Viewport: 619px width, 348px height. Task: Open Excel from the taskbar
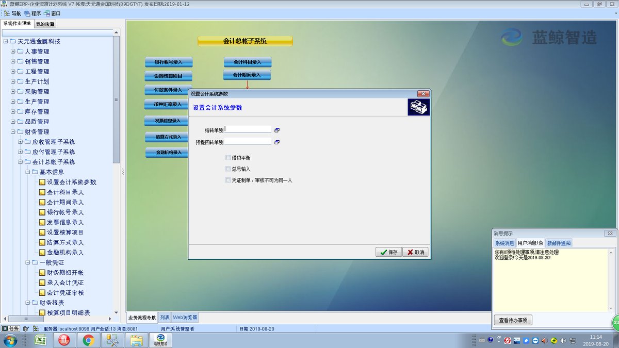(40, 340)
